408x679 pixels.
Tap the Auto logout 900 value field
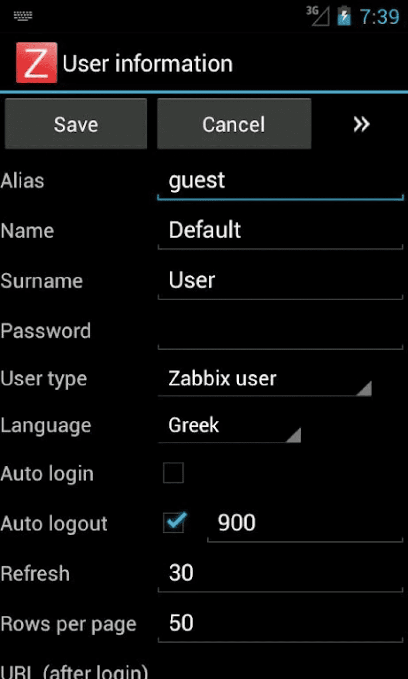pos(305,523)
